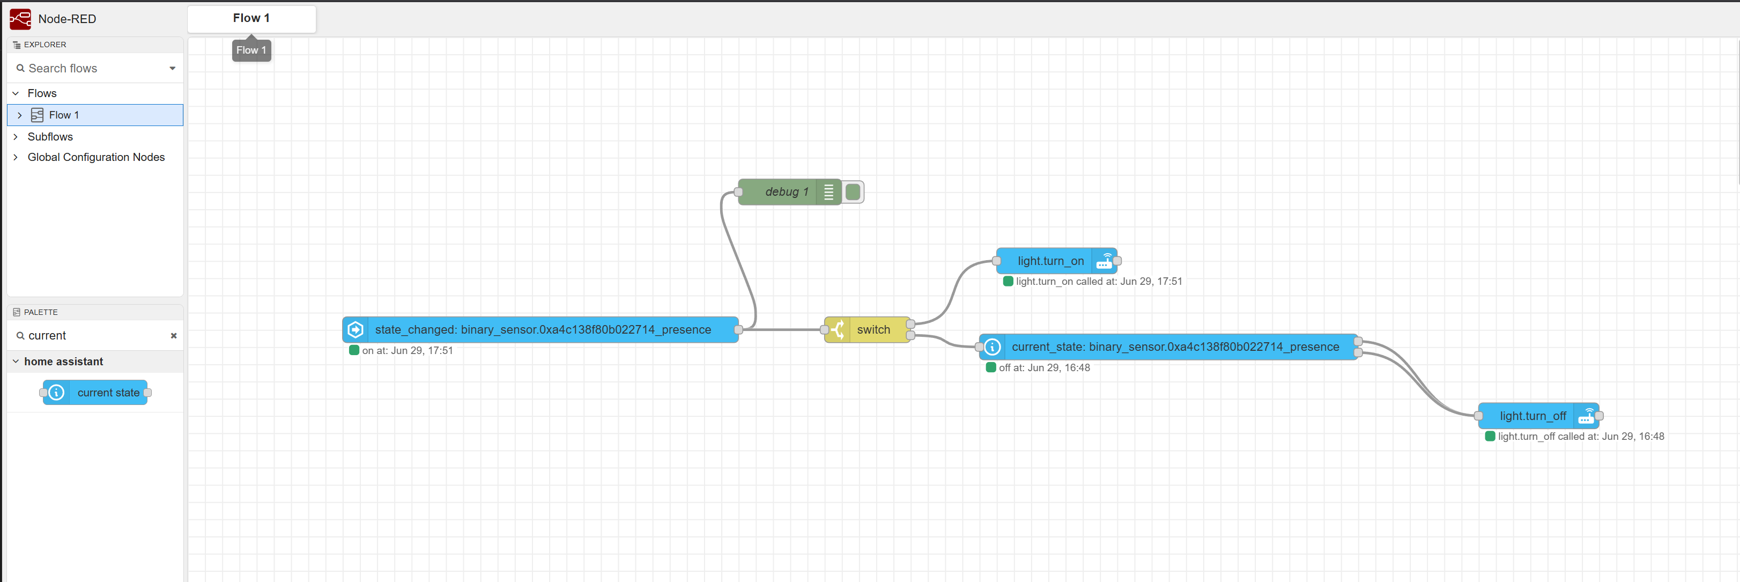Click the light.turn_off node output port
Image resolution: width=1740 pixels, height=582 pixels.
[x=1600, y=416]
